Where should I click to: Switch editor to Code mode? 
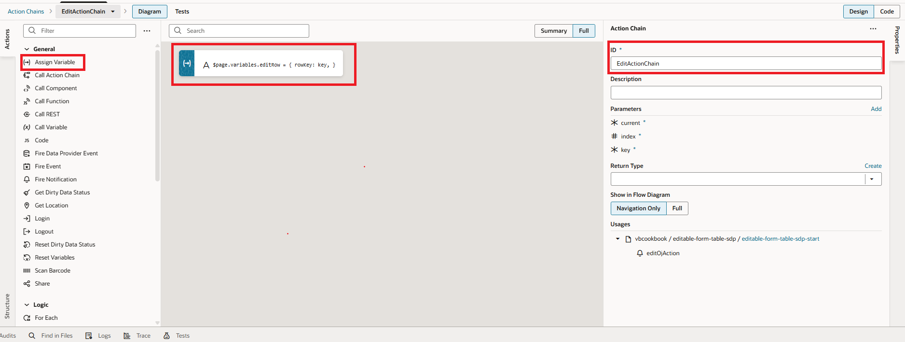886,12
